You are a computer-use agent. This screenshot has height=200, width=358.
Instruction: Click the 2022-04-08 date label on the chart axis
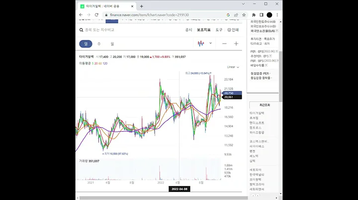(x=179, y=189)
